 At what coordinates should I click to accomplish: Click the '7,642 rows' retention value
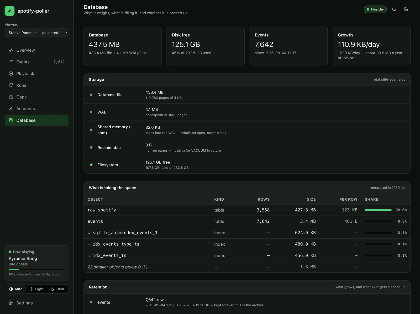point(155,300)
